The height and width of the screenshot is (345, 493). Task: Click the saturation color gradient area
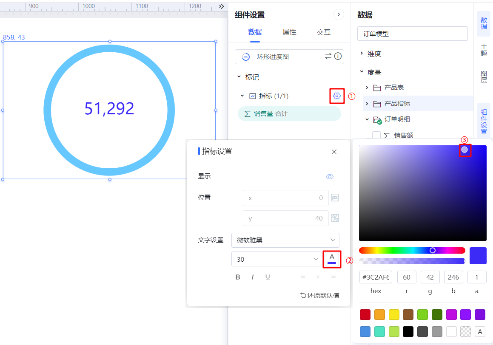tap(422, 193)
